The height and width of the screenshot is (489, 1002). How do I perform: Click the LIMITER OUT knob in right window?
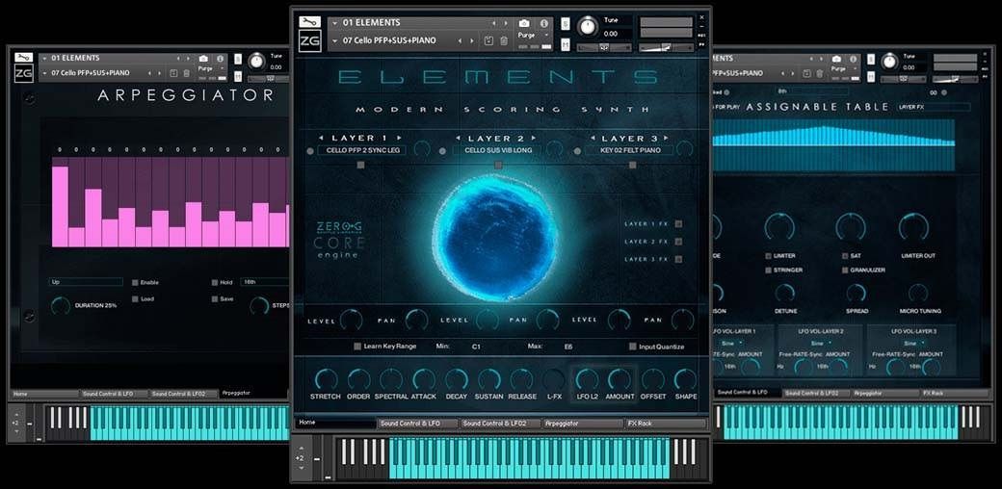(913, 227)
